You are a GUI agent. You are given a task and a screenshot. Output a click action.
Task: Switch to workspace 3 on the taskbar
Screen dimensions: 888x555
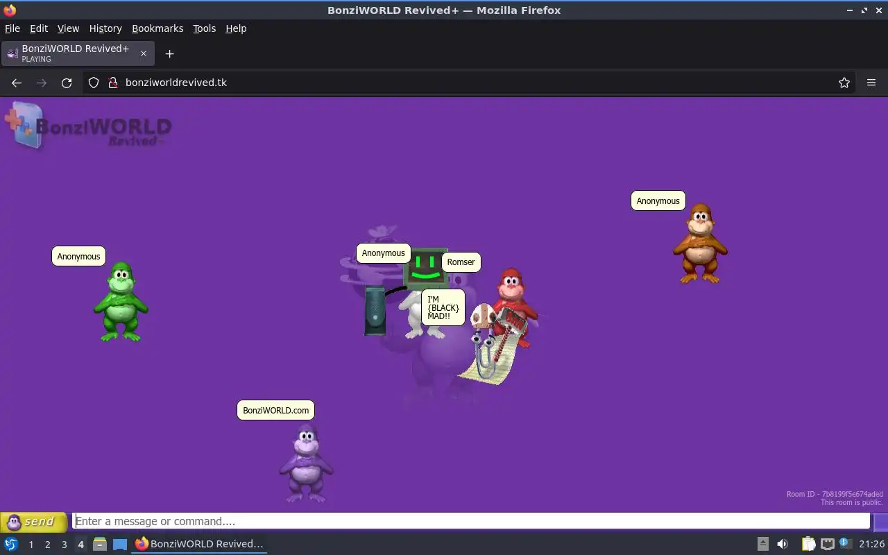tap(64, 545)
